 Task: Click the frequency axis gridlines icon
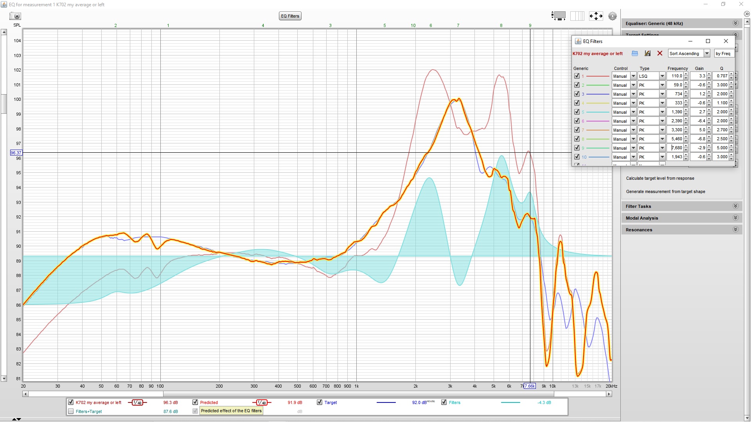click(577, 16)
